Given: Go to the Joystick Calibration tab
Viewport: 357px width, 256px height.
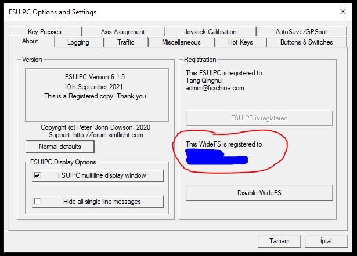Looking at the screenshot, I should (211, 32).
